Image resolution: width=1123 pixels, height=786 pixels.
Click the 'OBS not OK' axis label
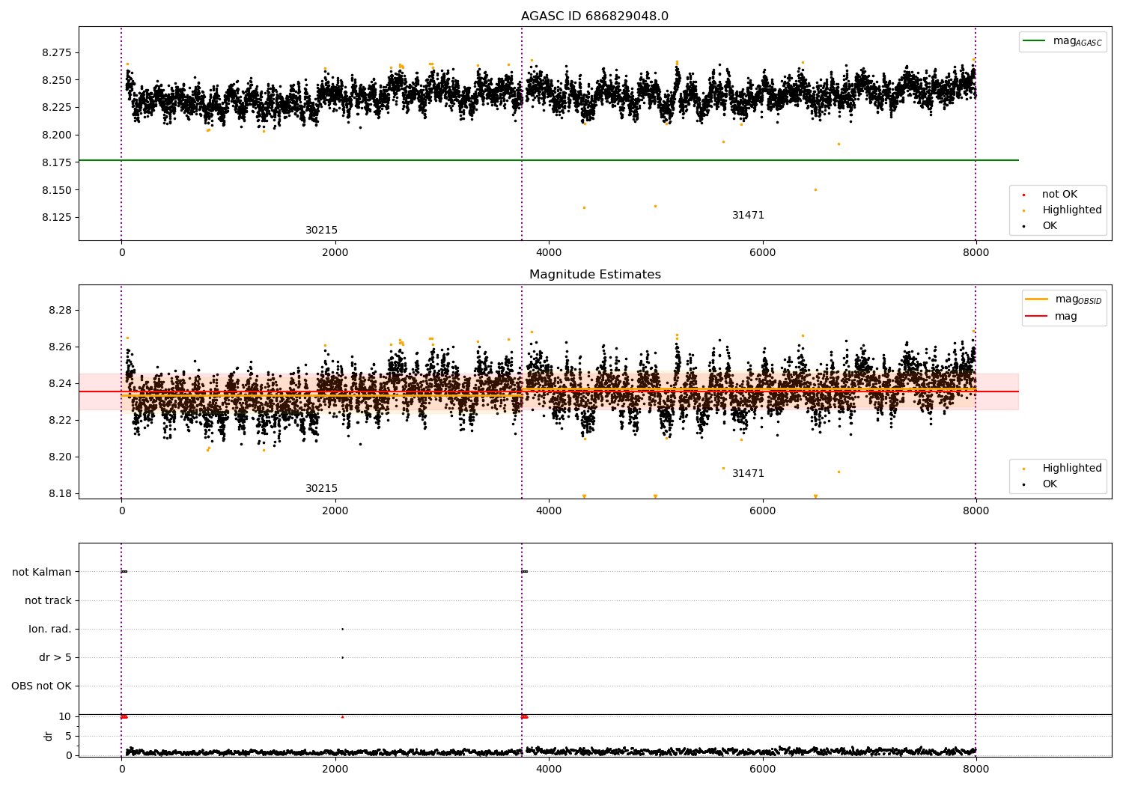click(x=41, y=686)
